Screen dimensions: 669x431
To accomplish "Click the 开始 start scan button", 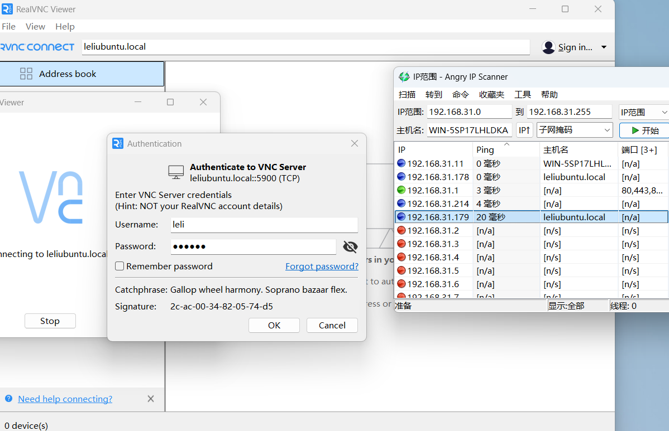I will 645,130.
